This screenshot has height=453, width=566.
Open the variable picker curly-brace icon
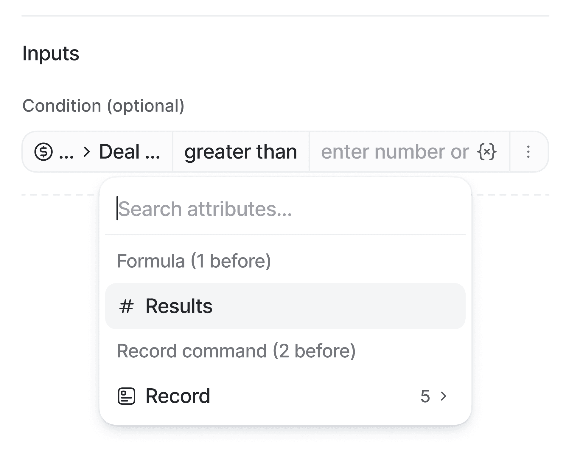[x=487, y=152]
